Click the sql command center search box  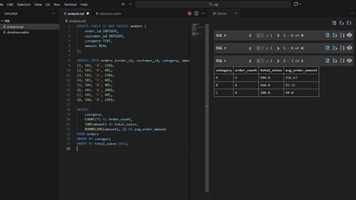(x=213, y=4)
